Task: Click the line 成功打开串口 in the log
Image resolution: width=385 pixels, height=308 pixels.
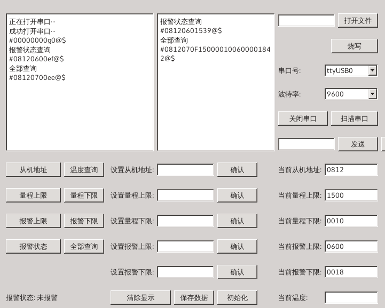Action: [x=32, y=31]
